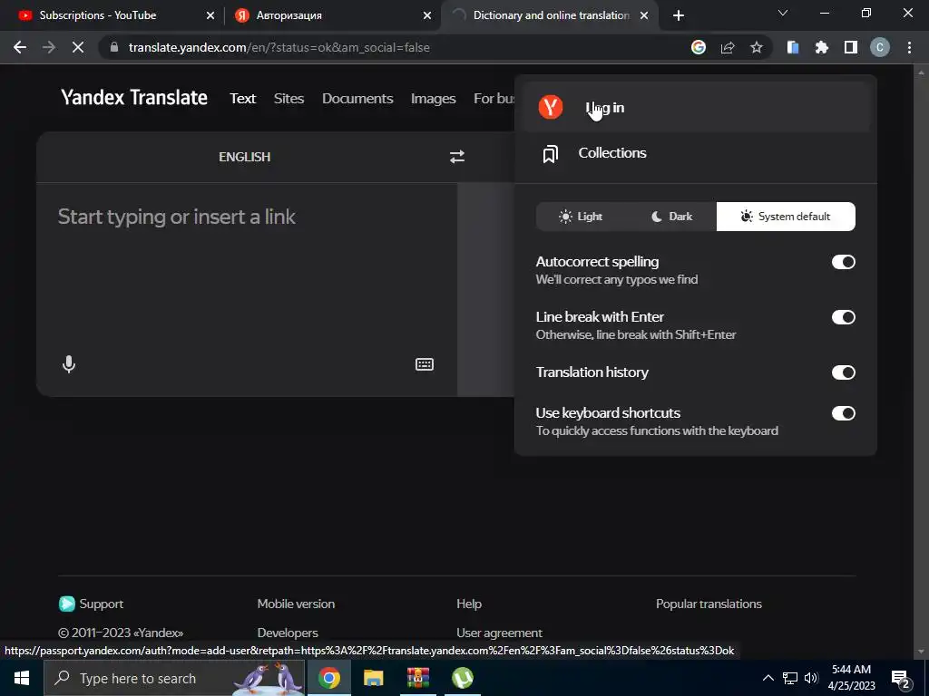Open the Popular translations link
The height and width of the screenshot is (696, 929).
point(709,604)
